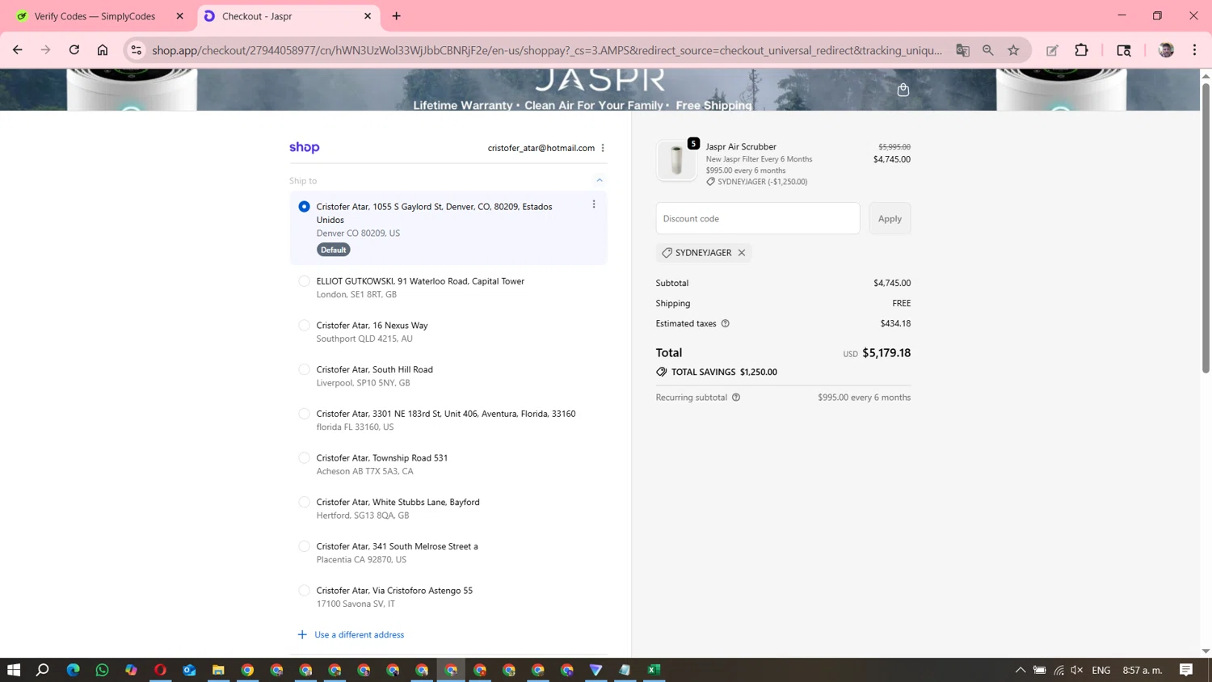Open the three-dot menu on the Denver address
The width and height of the screenshot is (1212, 682).
tap(594, 204)
